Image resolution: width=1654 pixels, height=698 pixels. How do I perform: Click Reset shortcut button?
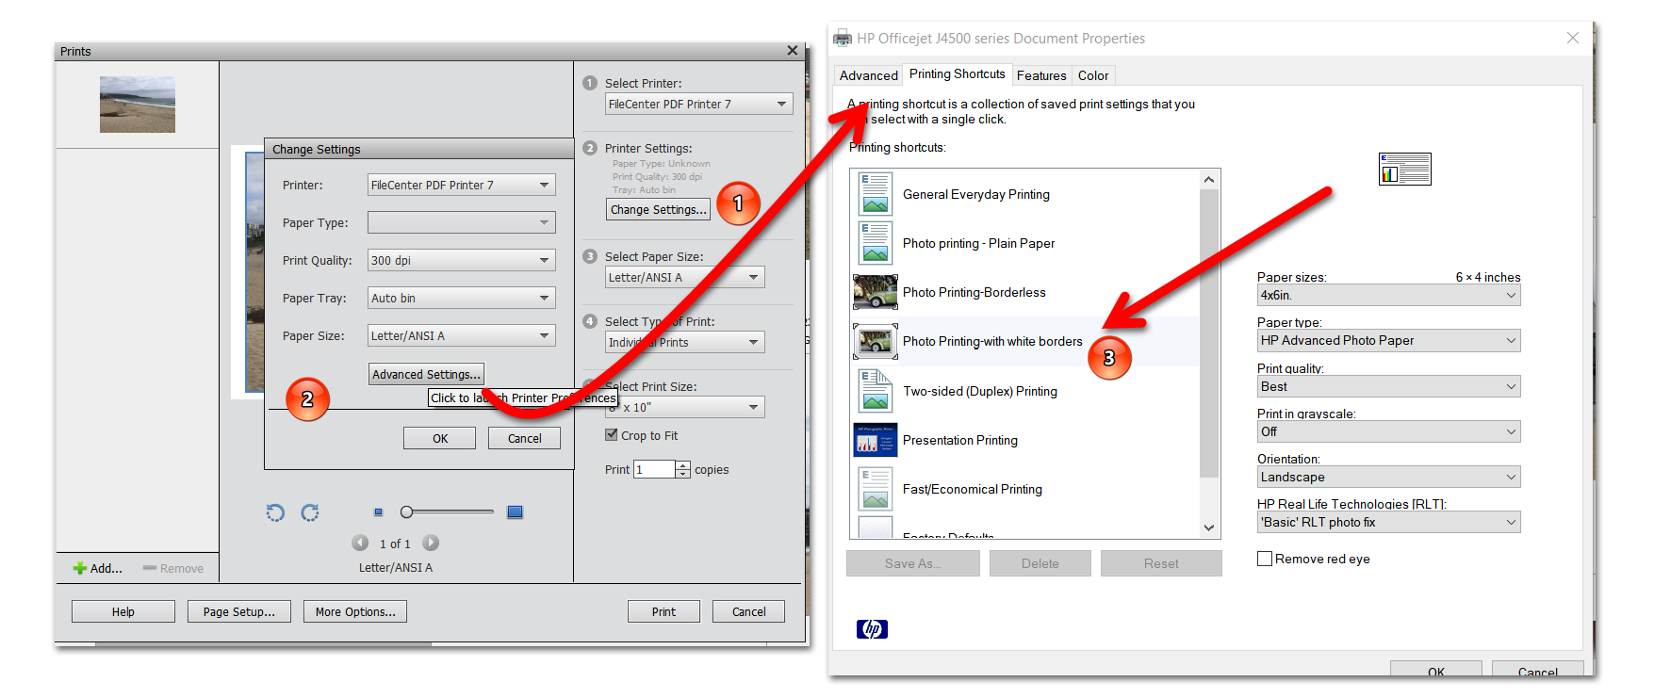[1161, 563]
